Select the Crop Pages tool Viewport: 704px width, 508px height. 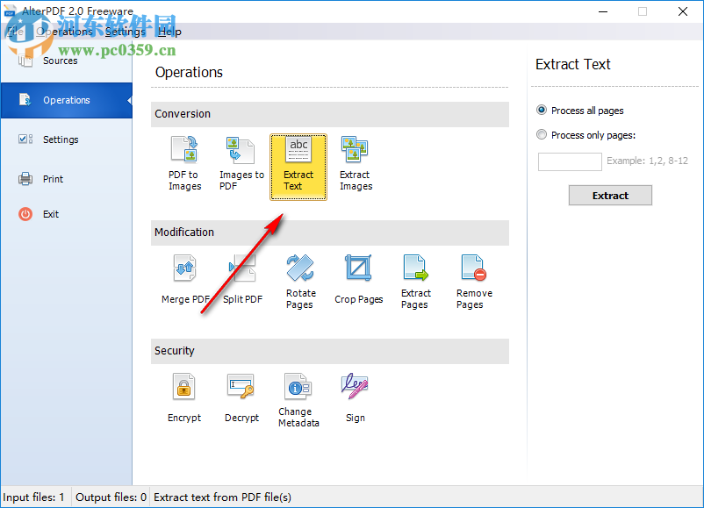pyautogui.click(x=358, y=280)
